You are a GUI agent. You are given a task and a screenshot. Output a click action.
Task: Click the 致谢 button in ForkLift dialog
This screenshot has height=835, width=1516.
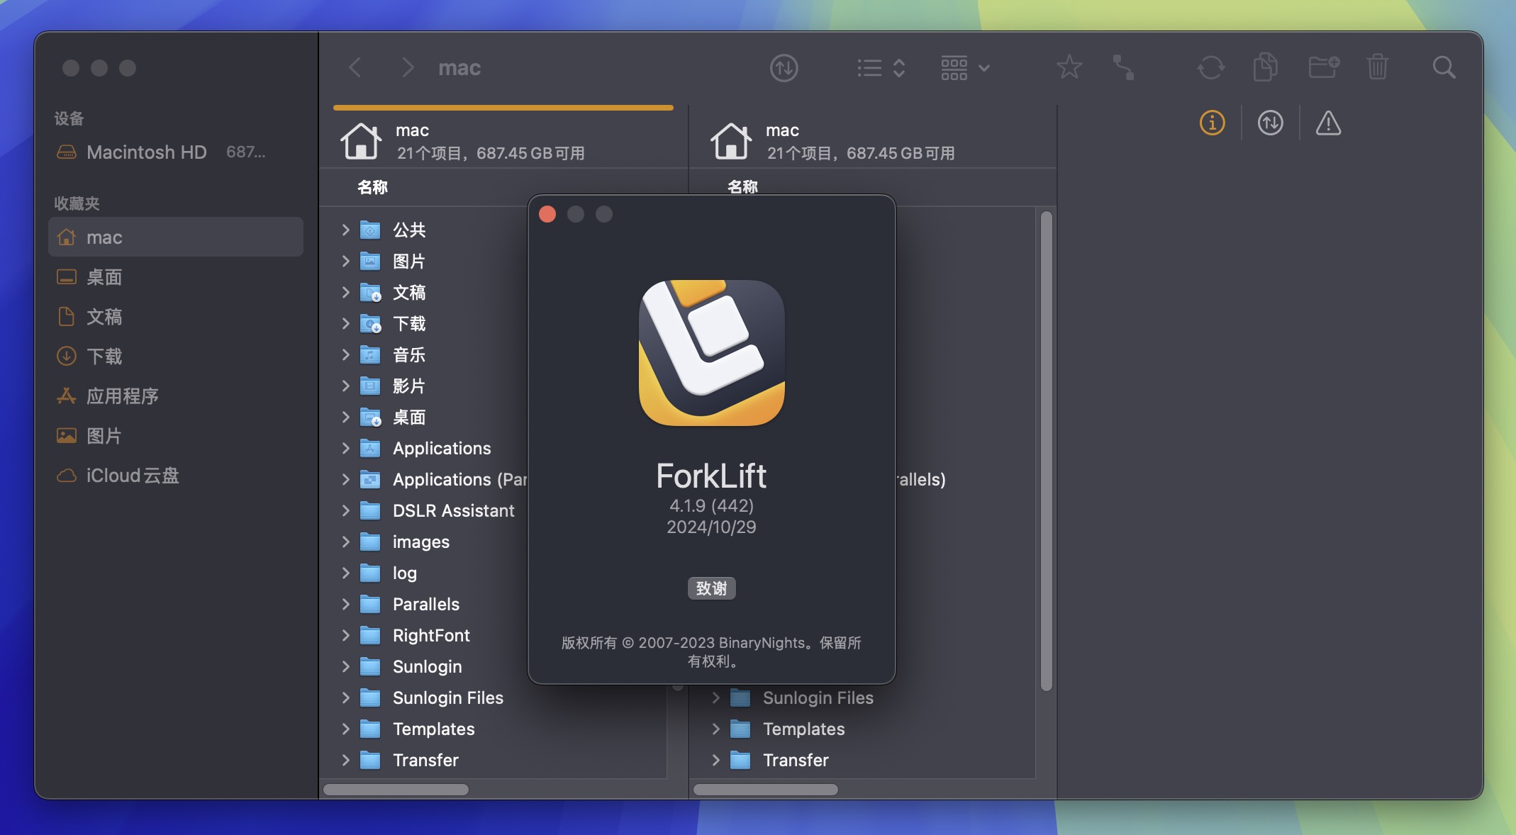[x=712, y=587]
